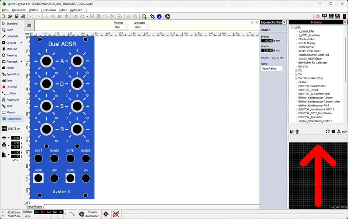Close the Eigenschaften panel

284,22
